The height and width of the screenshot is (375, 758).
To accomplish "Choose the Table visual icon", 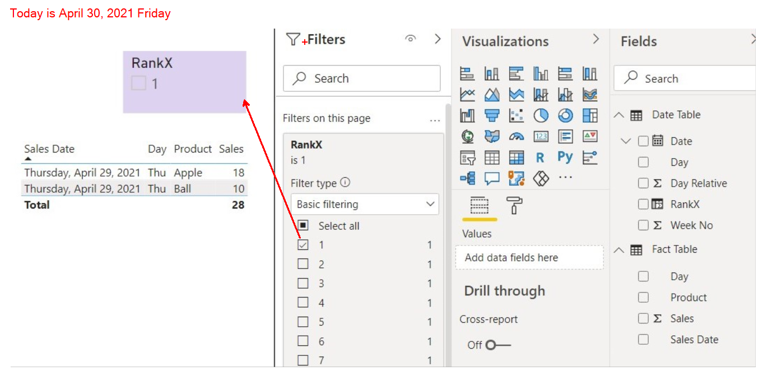I will pos(492,158).
